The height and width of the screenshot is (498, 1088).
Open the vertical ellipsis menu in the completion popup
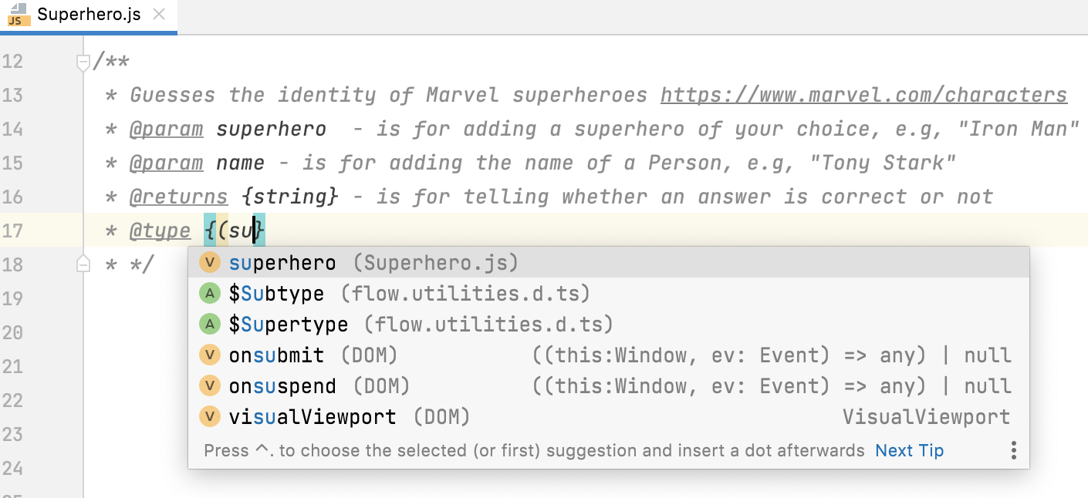click(1014, 449)
